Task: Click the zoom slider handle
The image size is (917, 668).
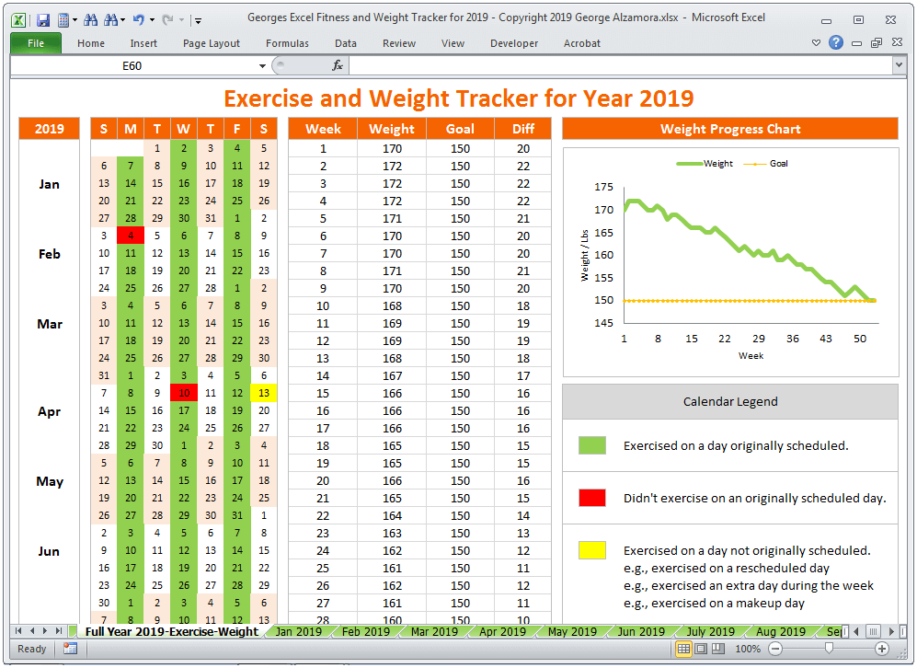Action: point(829,649)
